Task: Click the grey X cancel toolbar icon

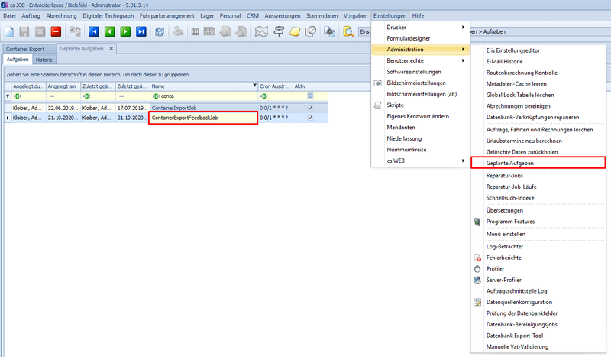Action: tap(40, 31)
